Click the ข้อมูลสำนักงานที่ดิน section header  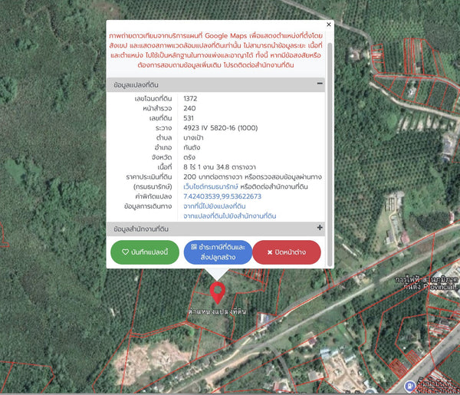click(x=215, y=229)
